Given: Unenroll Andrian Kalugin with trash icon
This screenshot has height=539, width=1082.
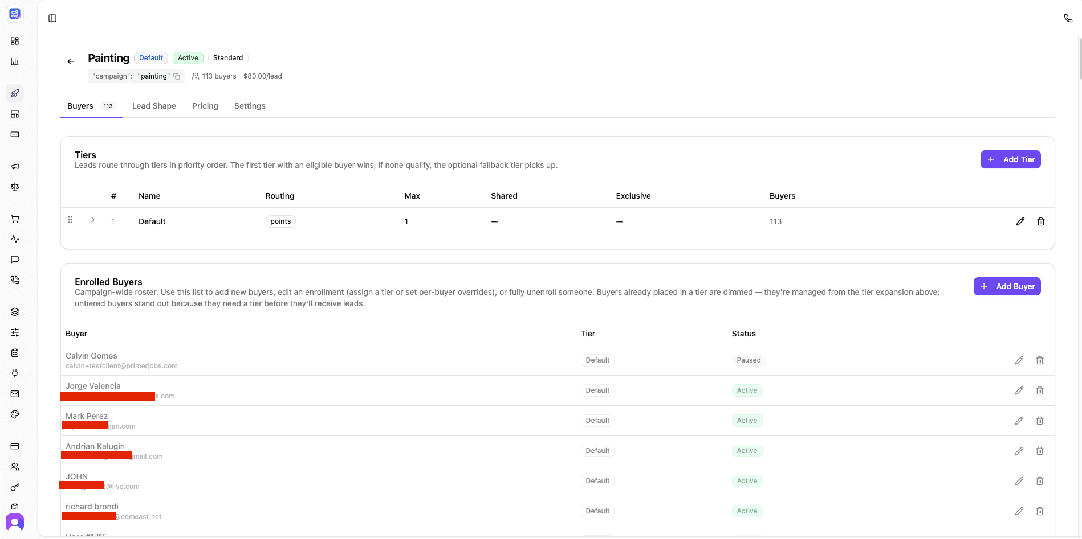Looking at the screenshot, I should click(1040, 451).
